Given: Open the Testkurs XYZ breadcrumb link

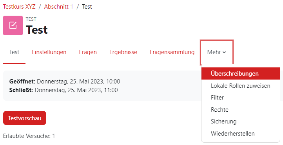Looking at the screenshot, I should (x=19, y=7).
